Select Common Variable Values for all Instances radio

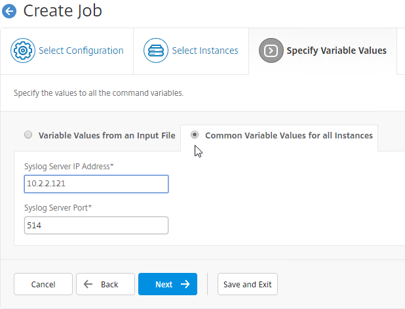[x=195, y=134]
